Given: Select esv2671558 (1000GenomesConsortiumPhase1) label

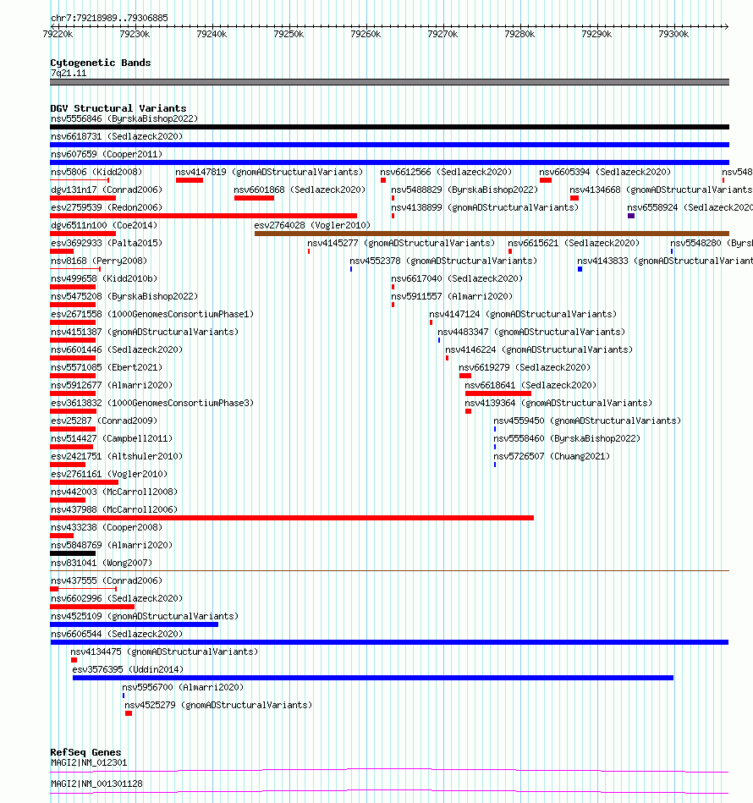Looking at the screenshot, I should [x=152, y=315].
